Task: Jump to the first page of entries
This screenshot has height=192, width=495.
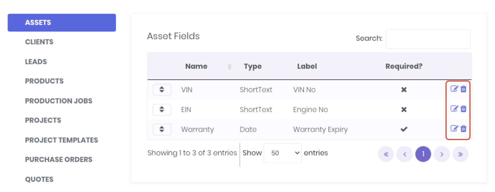Action: (x=386, y=154)
